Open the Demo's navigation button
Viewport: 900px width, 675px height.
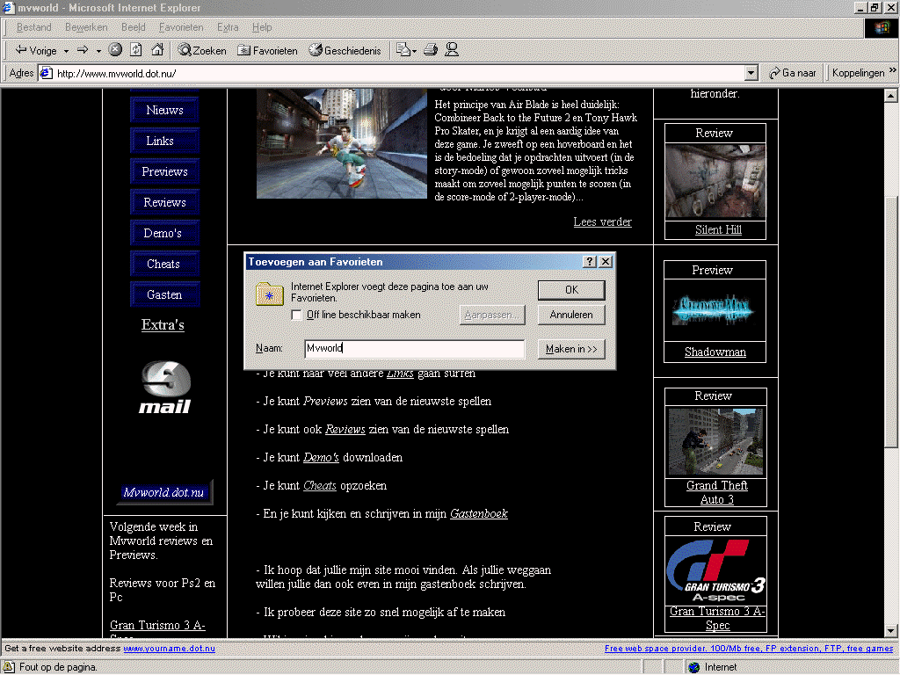click(x=164, y=233)
